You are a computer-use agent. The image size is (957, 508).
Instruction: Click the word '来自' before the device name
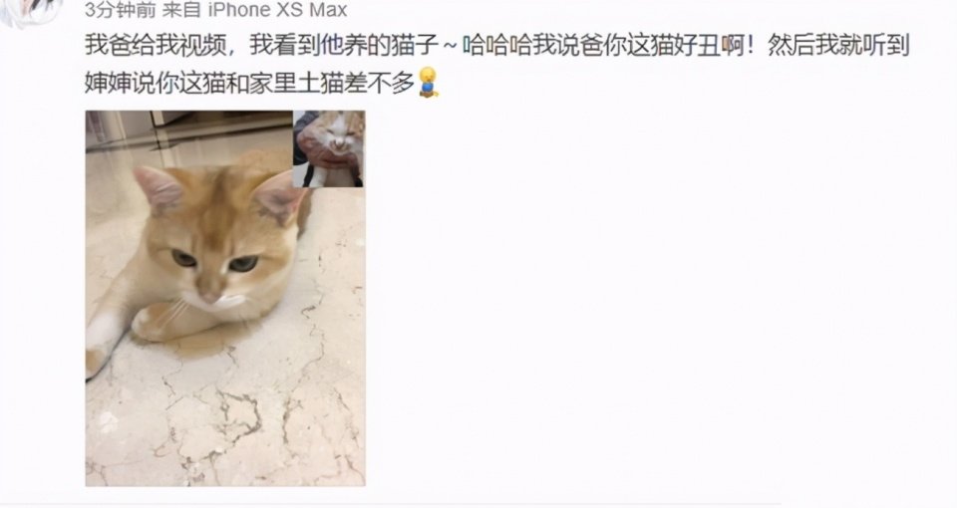point(181,10)
